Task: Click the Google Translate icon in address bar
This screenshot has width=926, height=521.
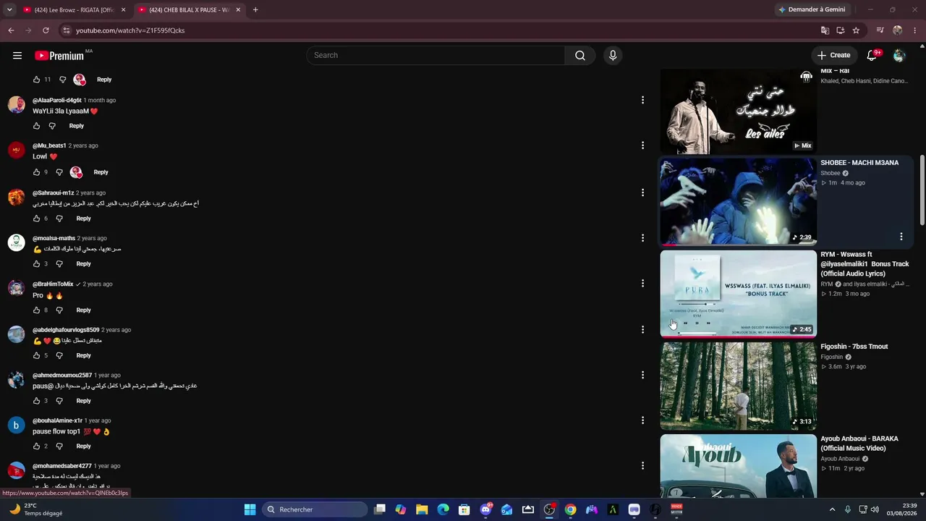Action: tap(825, 30)
